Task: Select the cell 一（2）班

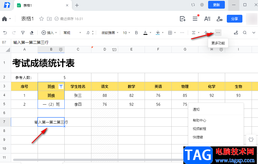Action: click(x=51, y=104)
